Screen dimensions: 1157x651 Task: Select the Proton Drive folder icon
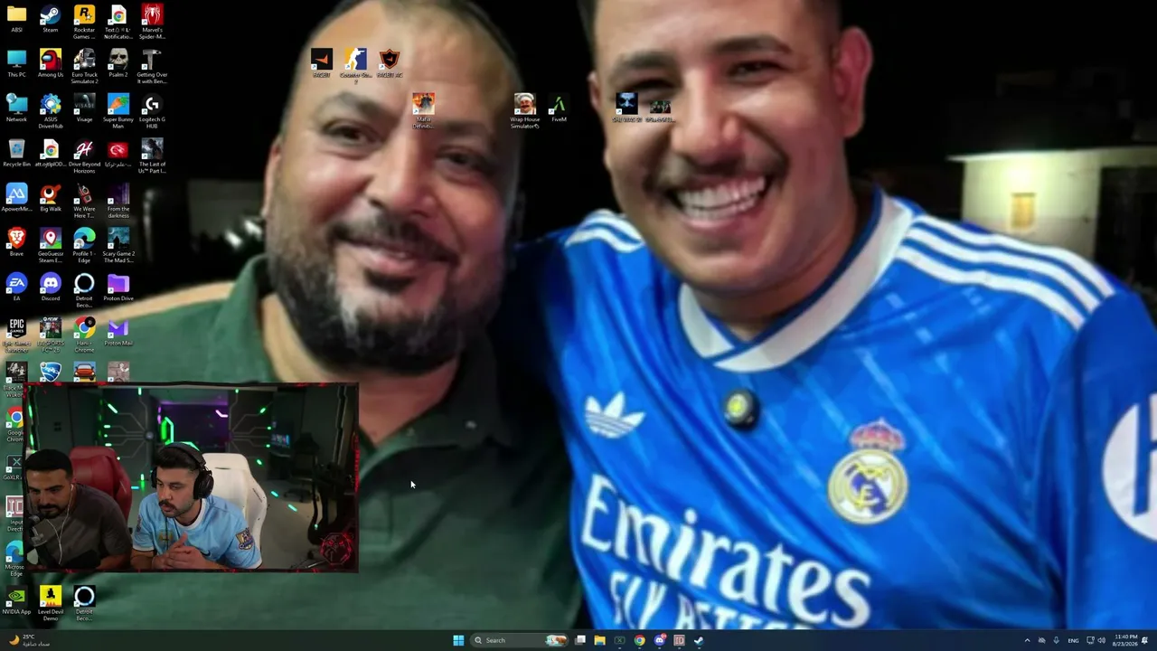pyautogui.click(x=118, y=288)
